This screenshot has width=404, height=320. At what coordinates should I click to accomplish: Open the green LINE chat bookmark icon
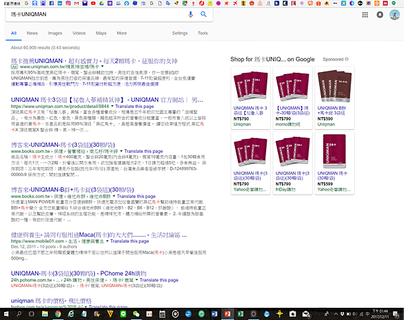393,3
